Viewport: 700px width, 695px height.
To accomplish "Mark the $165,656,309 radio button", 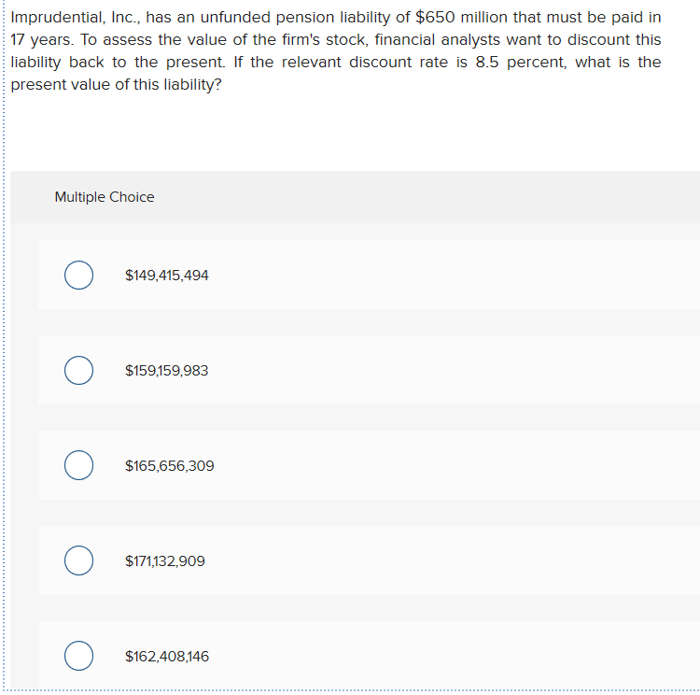I will click(78, 465).
